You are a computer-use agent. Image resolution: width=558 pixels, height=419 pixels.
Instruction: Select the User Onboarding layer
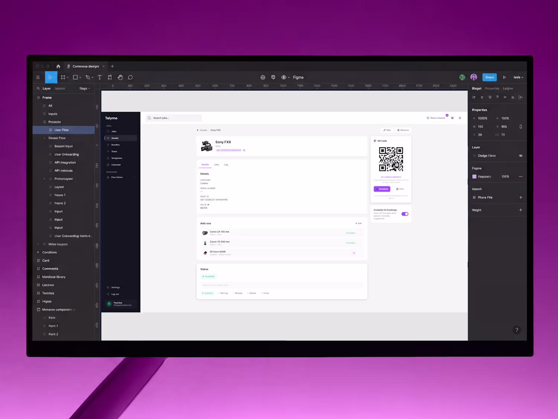[x=67, y=155]
